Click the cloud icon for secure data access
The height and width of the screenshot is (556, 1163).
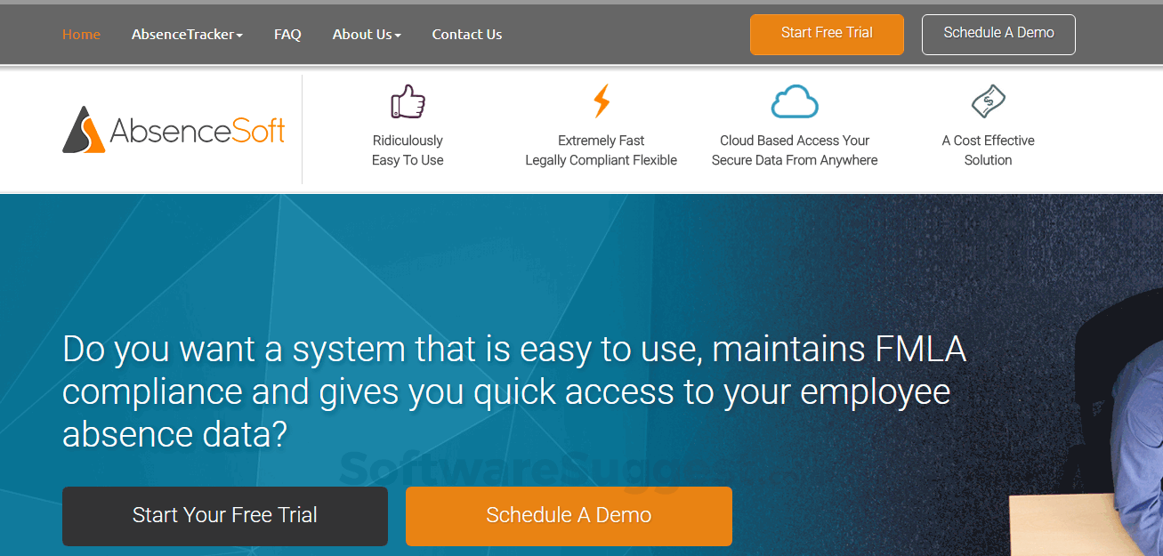(794, 101)
